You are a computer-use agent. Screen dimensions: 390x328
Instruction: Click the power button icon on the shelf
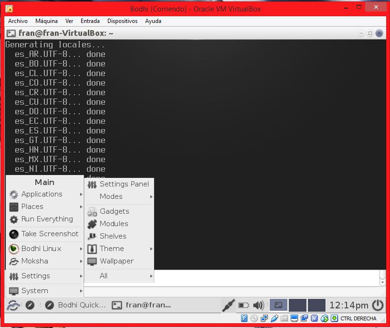point(378,305)
